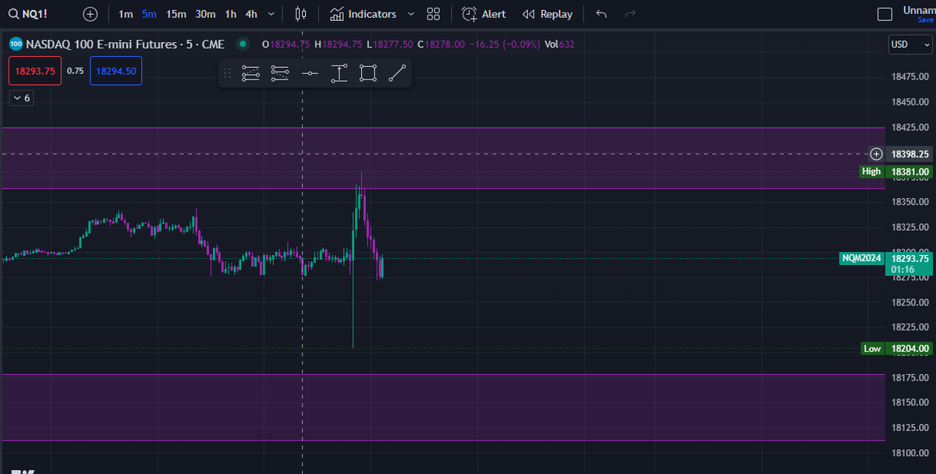
Task: Select the 5m timeframe
Action: coord(149,14)
